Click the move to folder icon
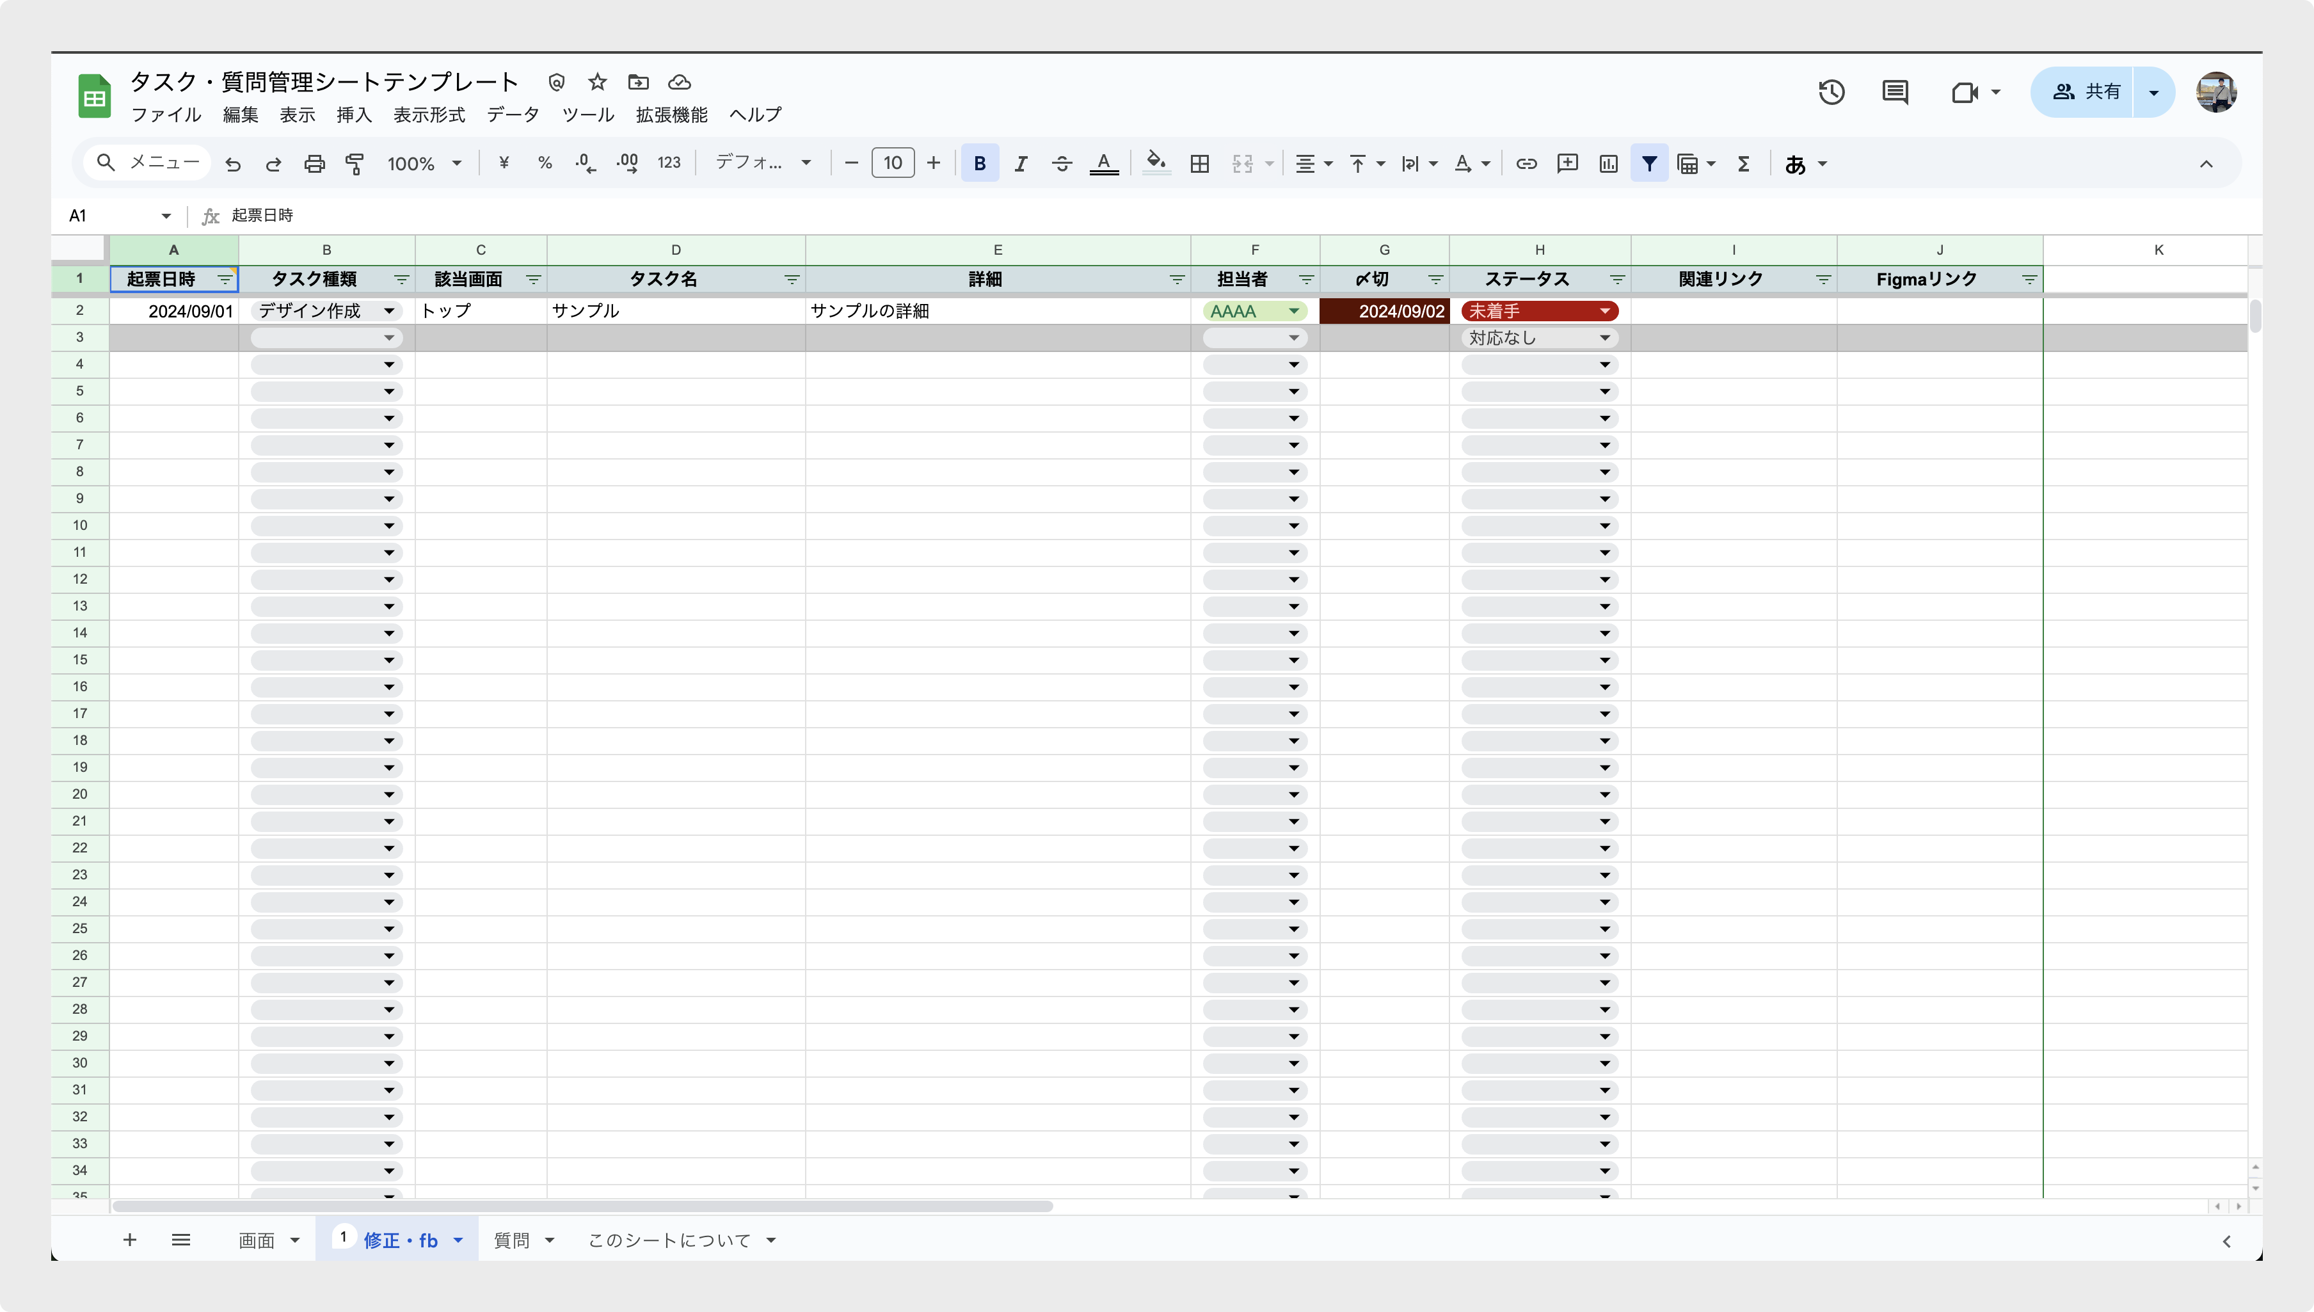 639,82
